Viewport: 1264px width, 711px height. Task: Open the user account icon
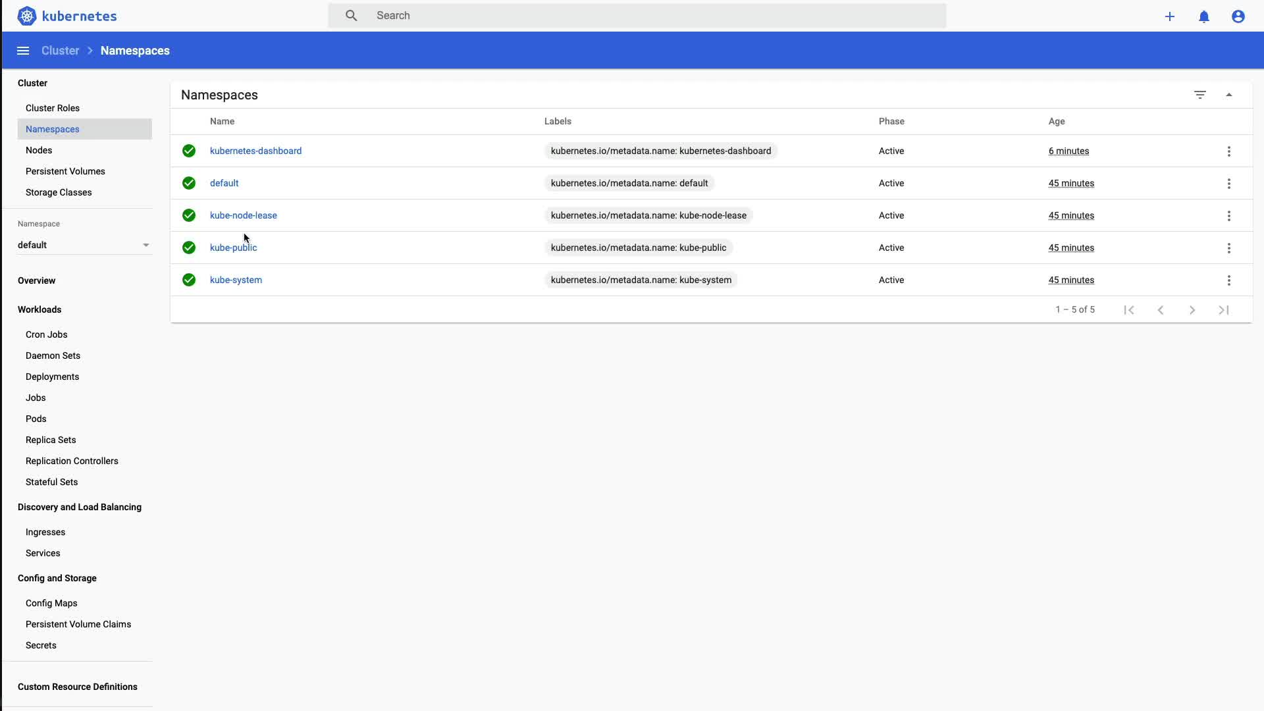pyautogui.click(x=1238, y=16)
